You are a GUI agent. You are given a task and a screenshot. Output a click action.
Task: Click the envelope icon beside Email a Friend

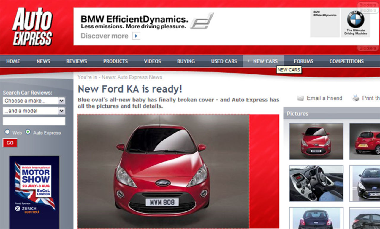coord(300,98)
